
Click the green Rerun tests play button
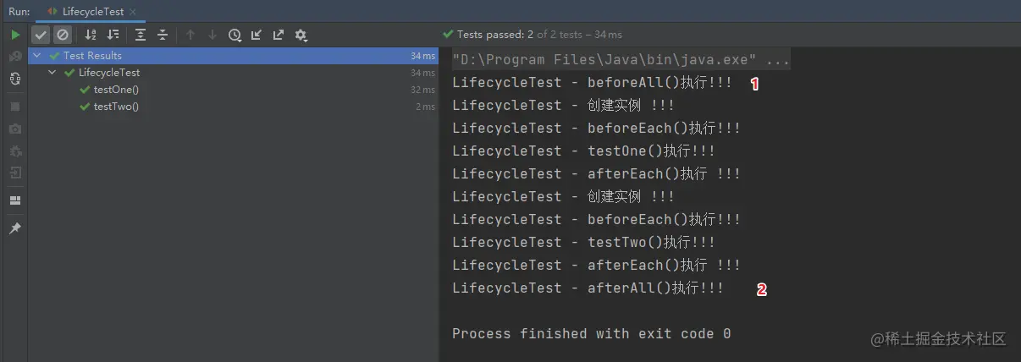(x=15, y=35)
